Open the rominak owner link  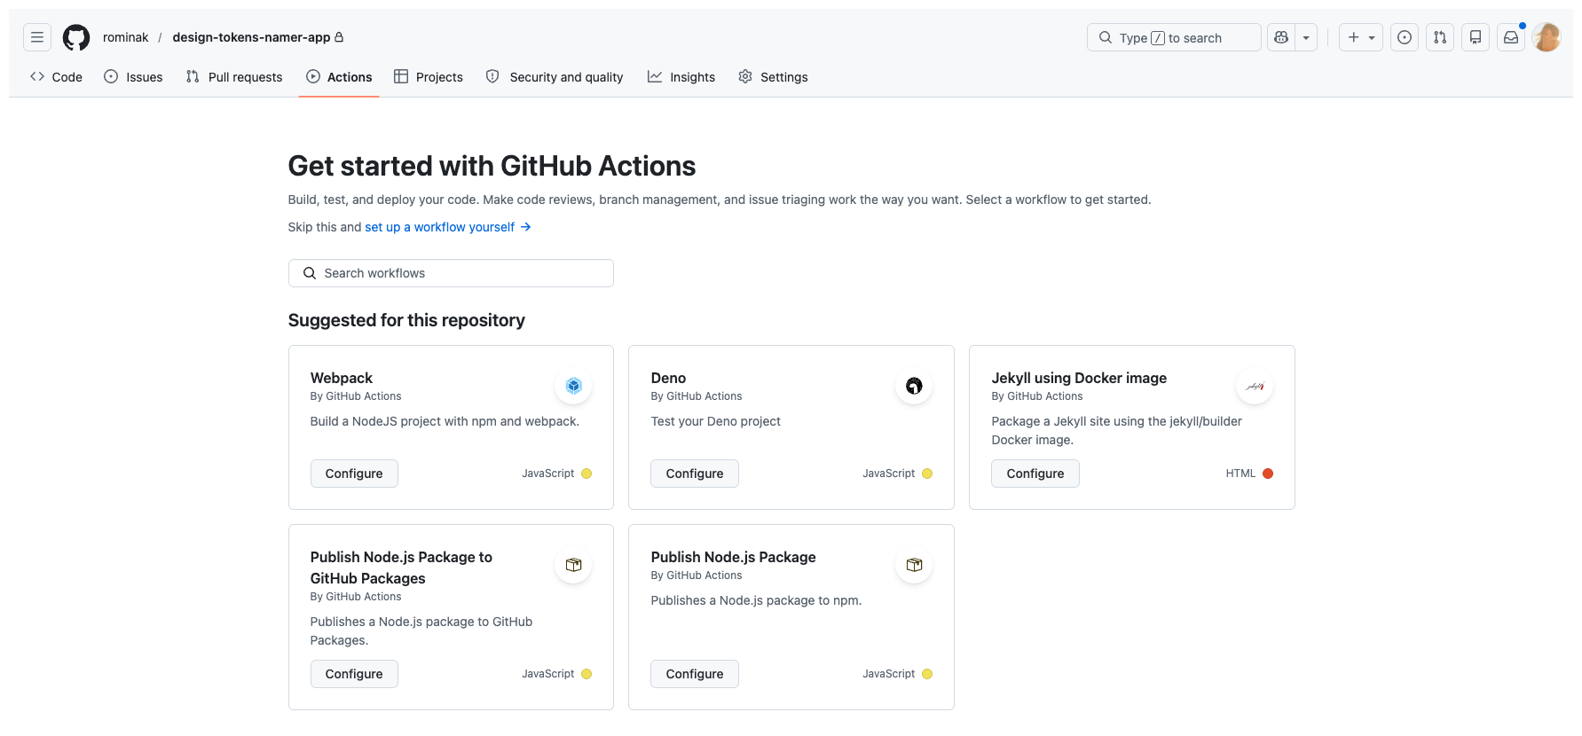pos(125,37)
